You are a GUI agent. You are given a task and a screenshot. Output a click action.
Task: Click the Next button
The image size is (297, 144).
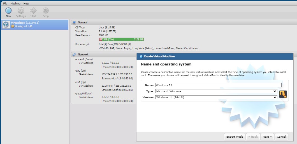(267, 137)
